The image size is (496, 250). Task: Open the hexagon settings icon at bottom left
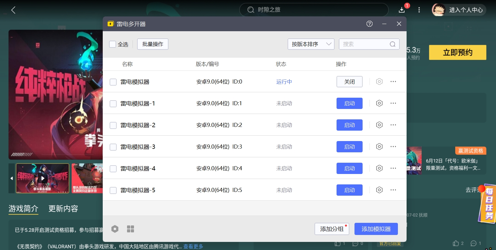point(115,229)
